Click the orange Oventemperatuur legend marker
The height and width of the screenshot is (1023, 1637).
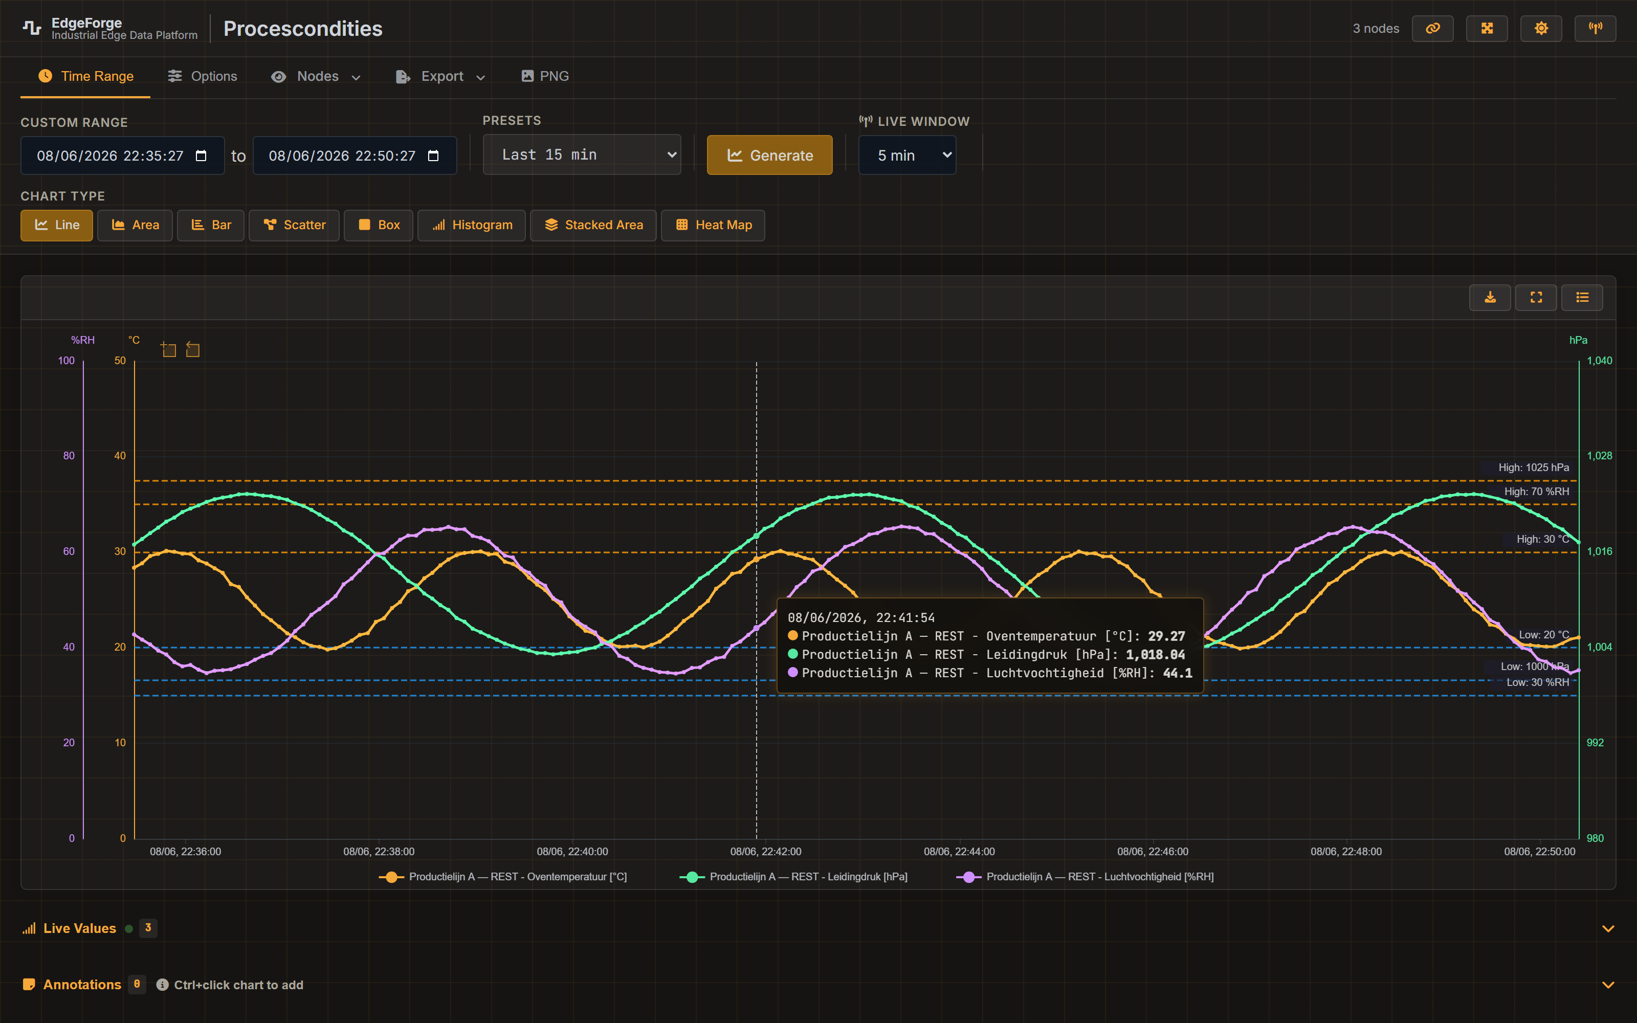[x=391, y=877]
